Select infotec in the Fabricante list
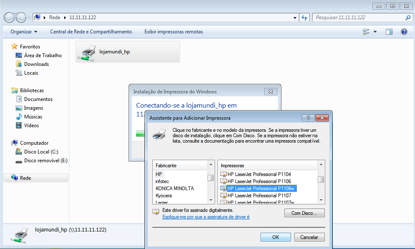415x249 pixels. point(162,181)
